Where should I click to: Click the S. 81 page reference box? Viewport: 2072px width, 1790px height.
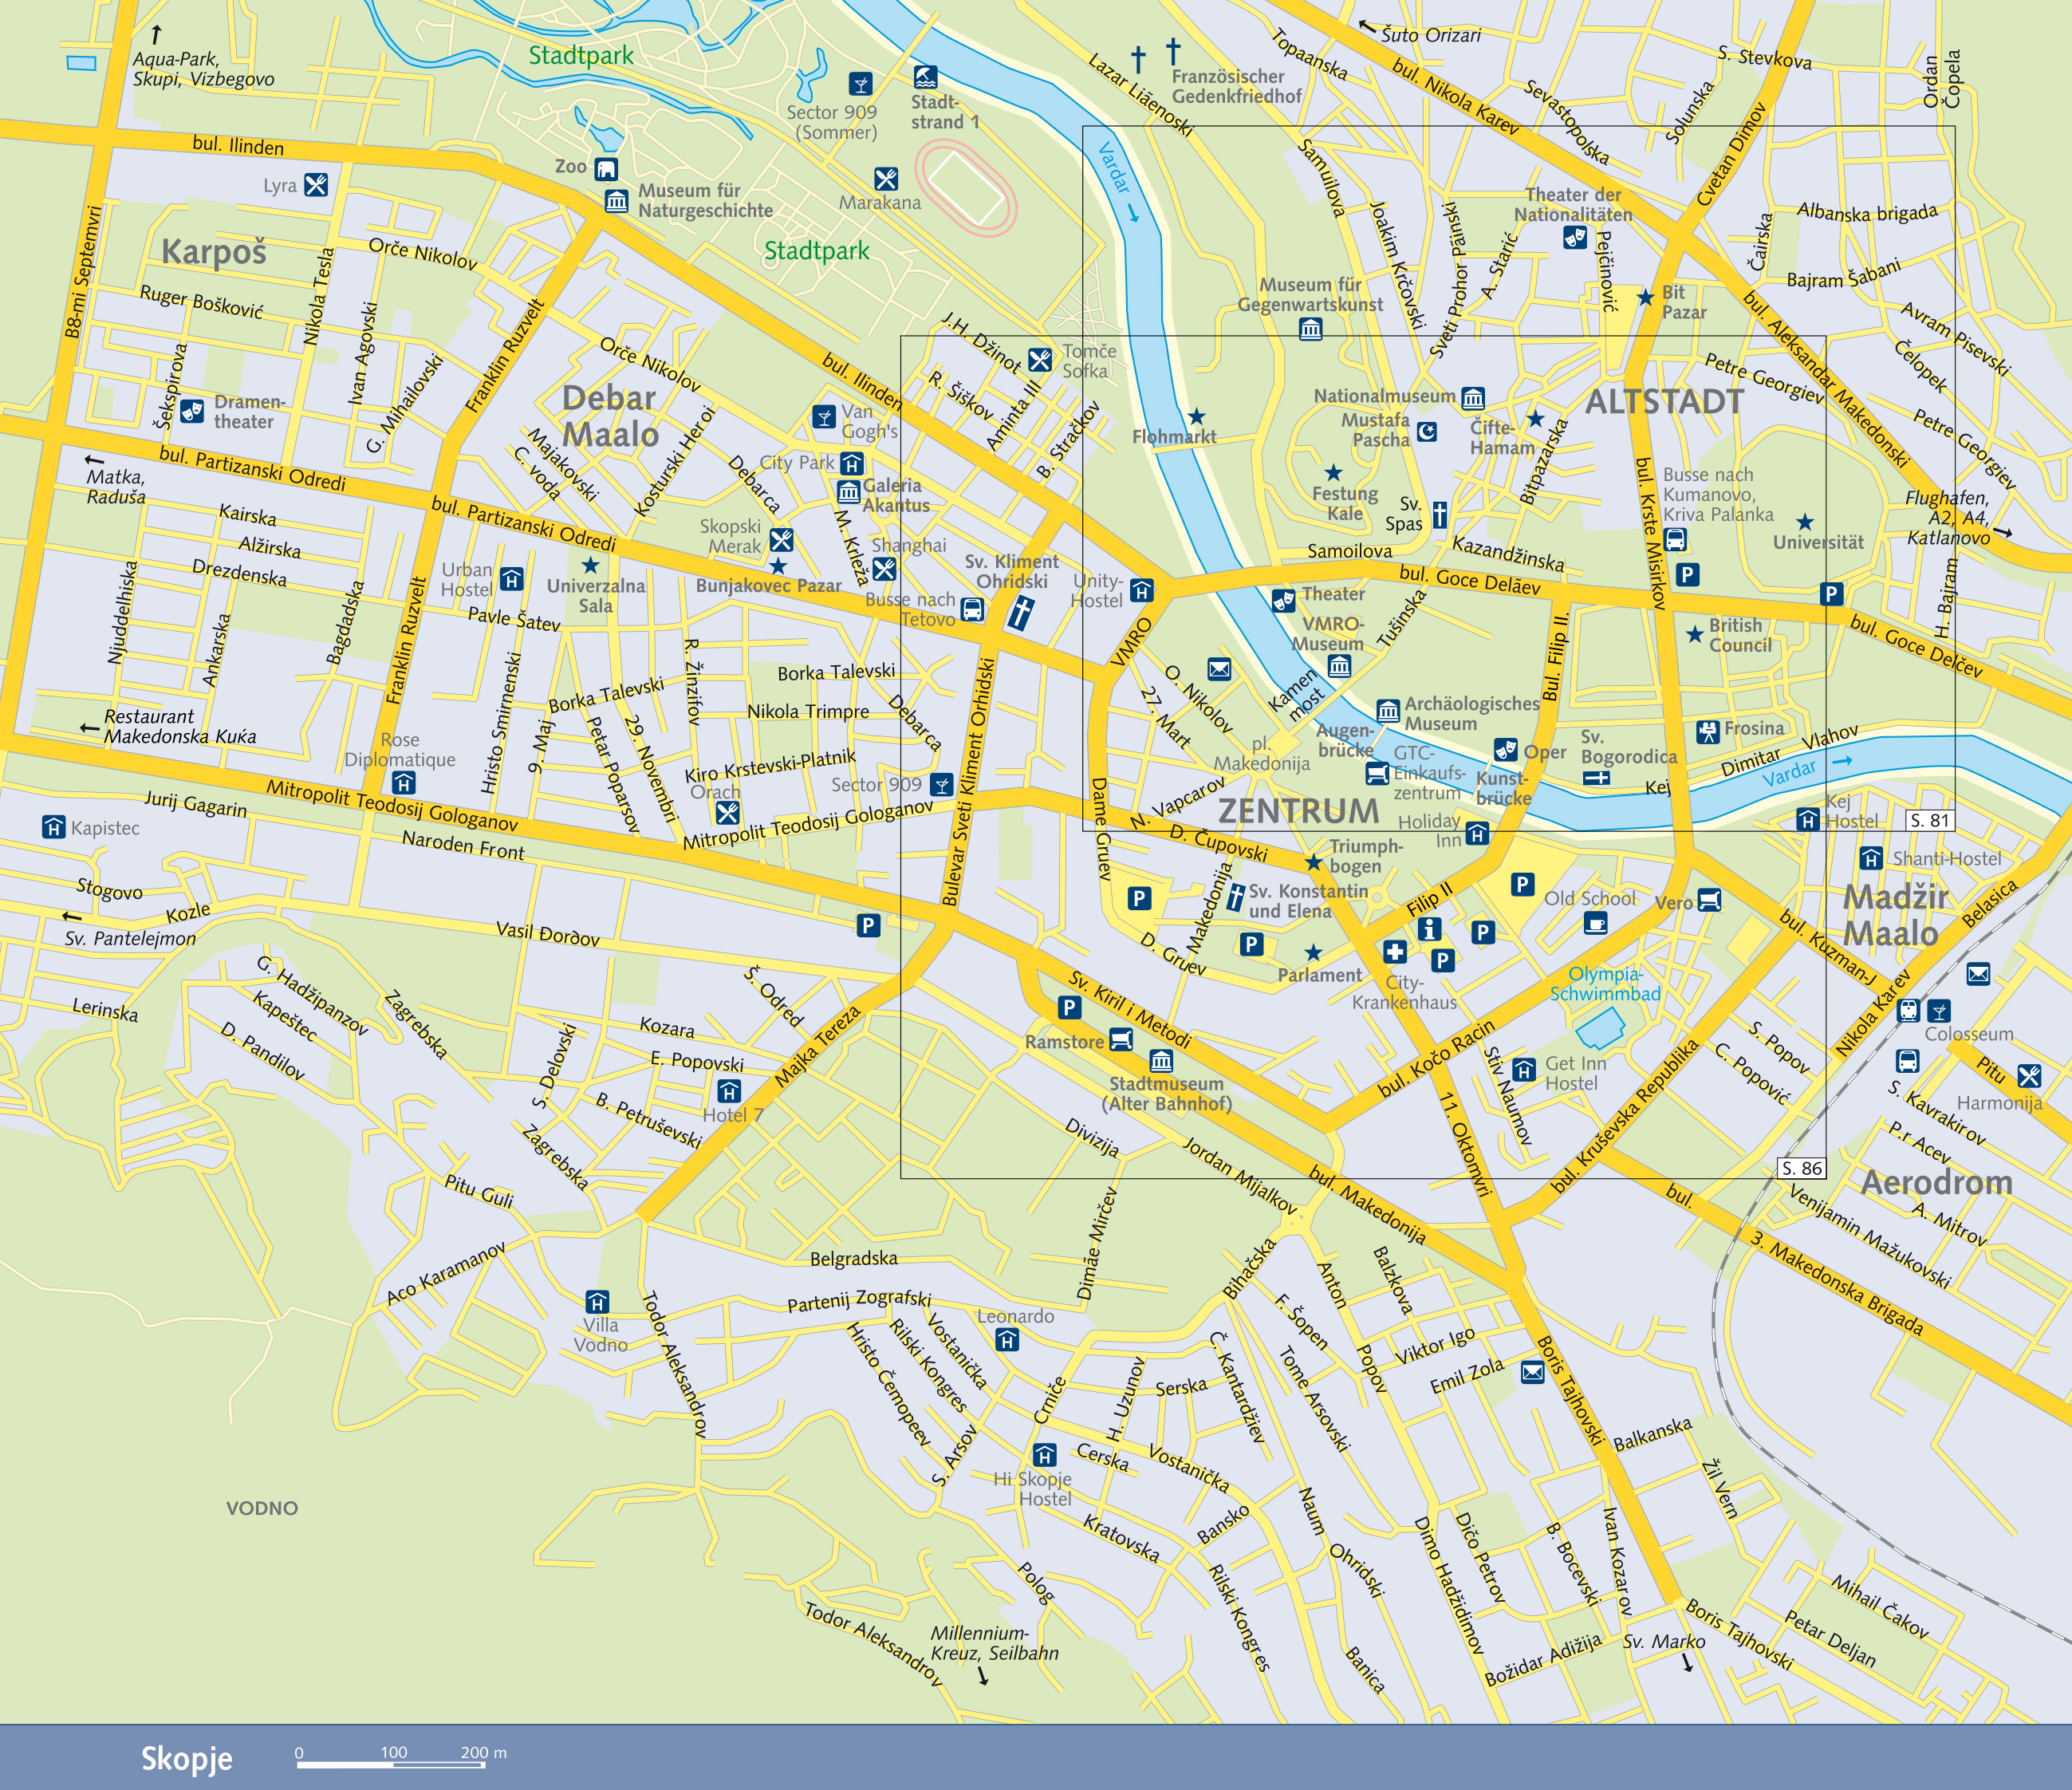coord(1929,820)
